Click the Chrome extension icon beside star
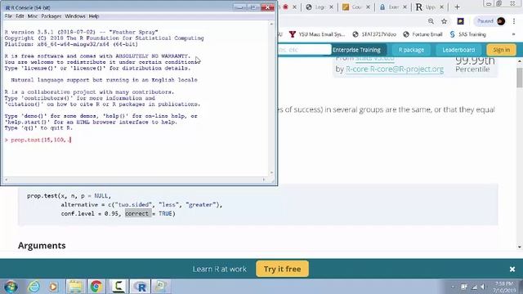523x294 pixels. (461, 21)
